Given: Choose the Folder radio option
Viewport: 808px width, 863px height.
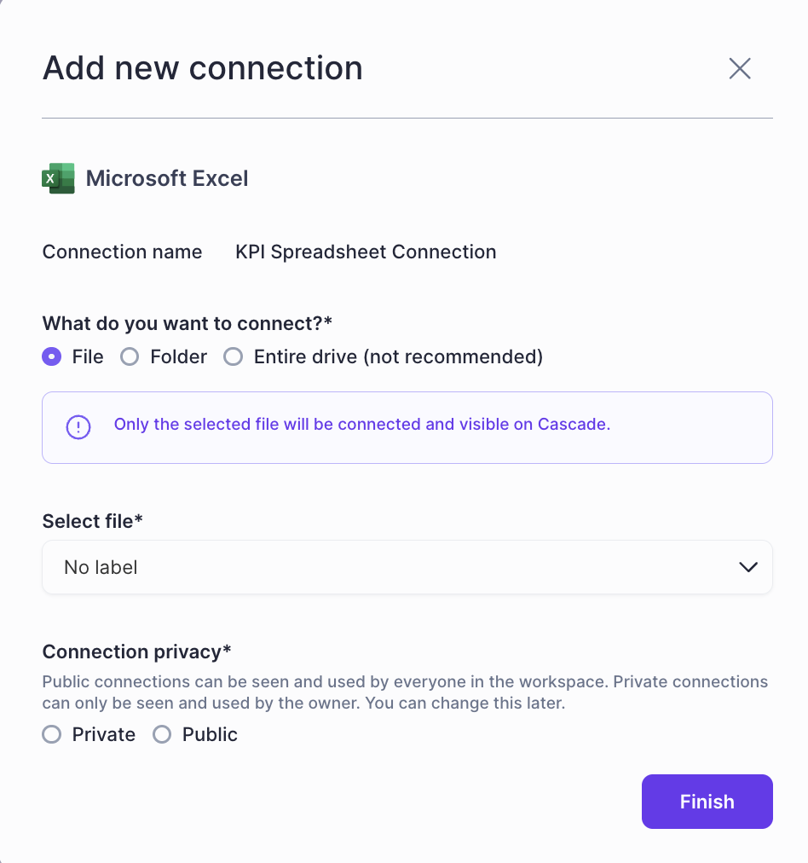Looking at the screenshot, I should tap(130, 357).
